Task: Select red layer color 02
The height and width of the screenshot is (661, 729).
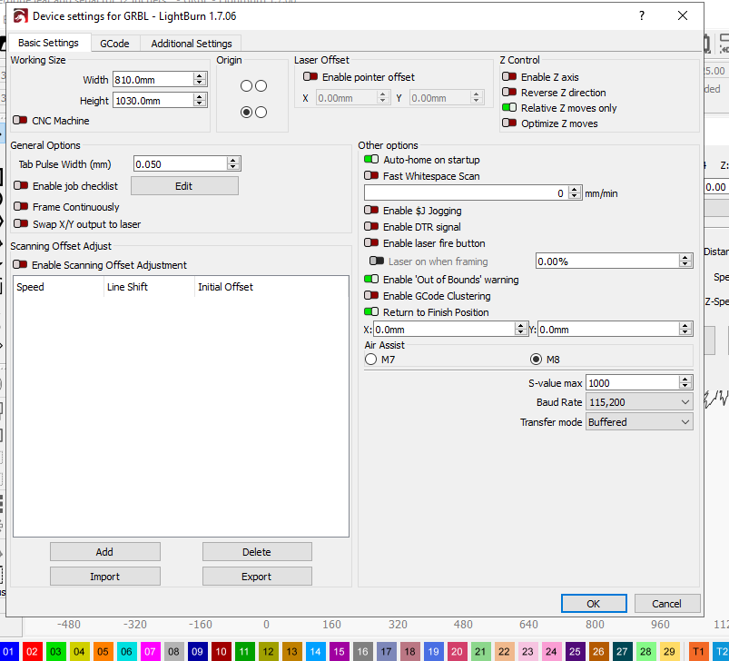Action: coord(32,652)
